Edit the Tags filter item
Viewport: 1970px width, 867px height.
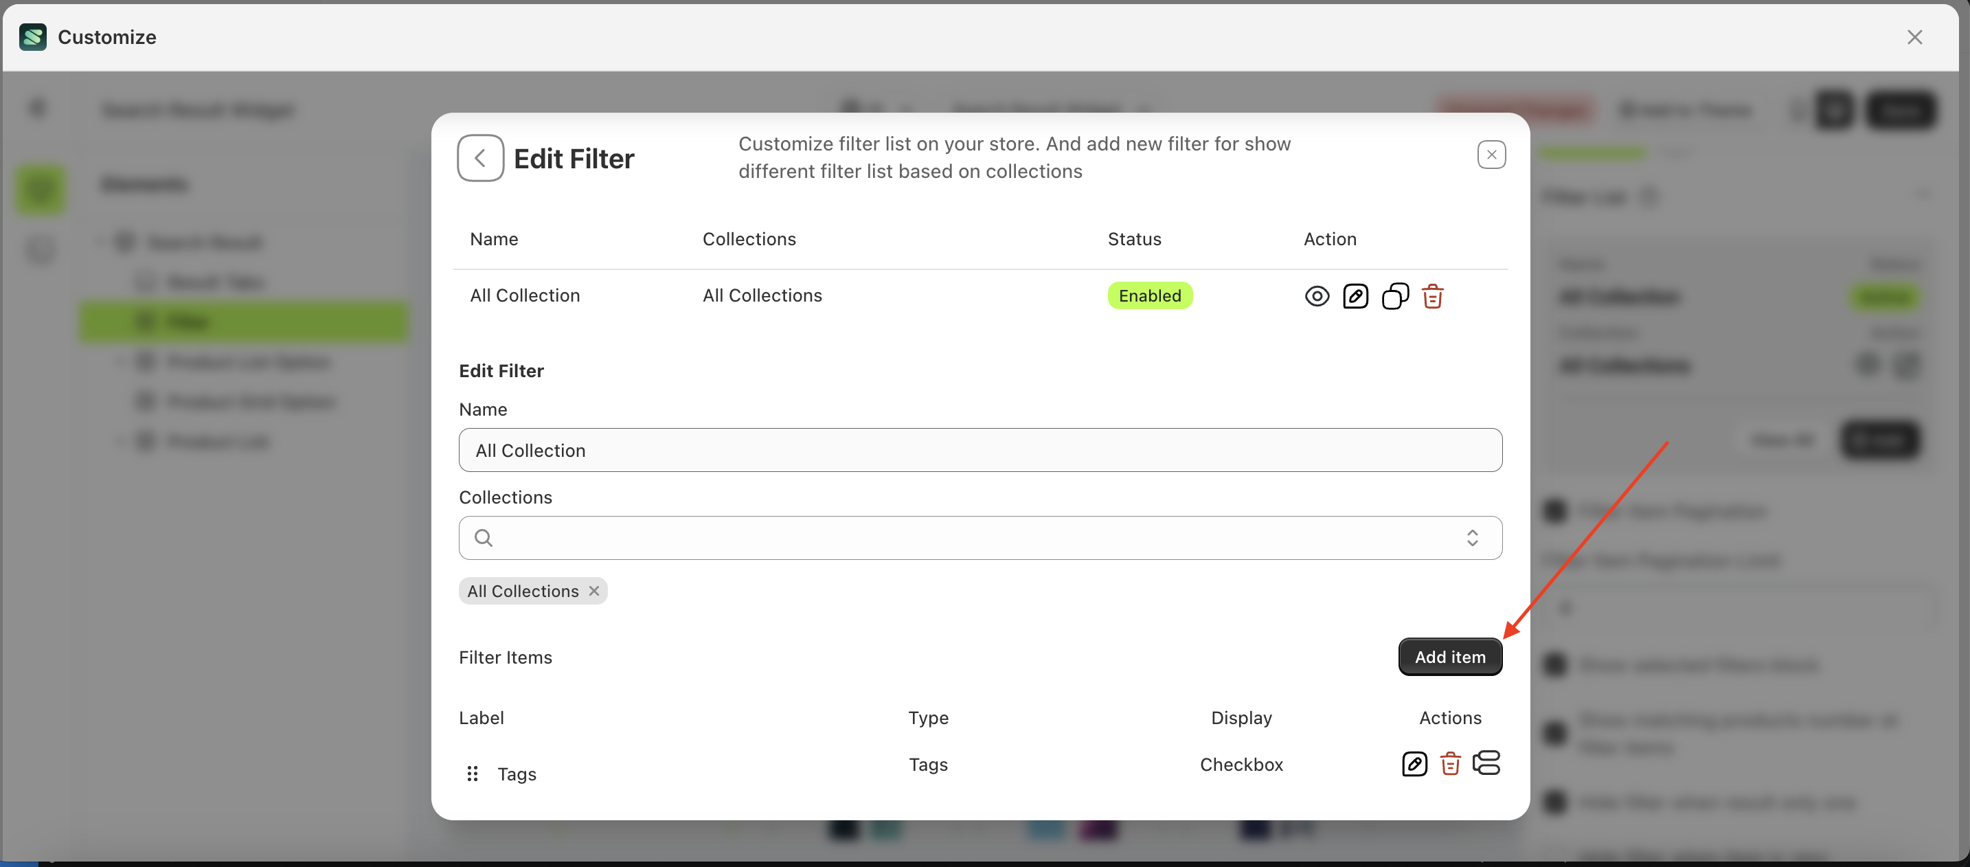(x=1414, y=764)
